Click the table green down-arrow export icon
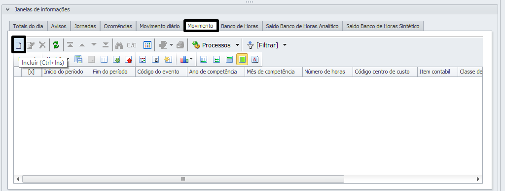The width and height of the screenshot is (505, 191). [x=116, y=59]
